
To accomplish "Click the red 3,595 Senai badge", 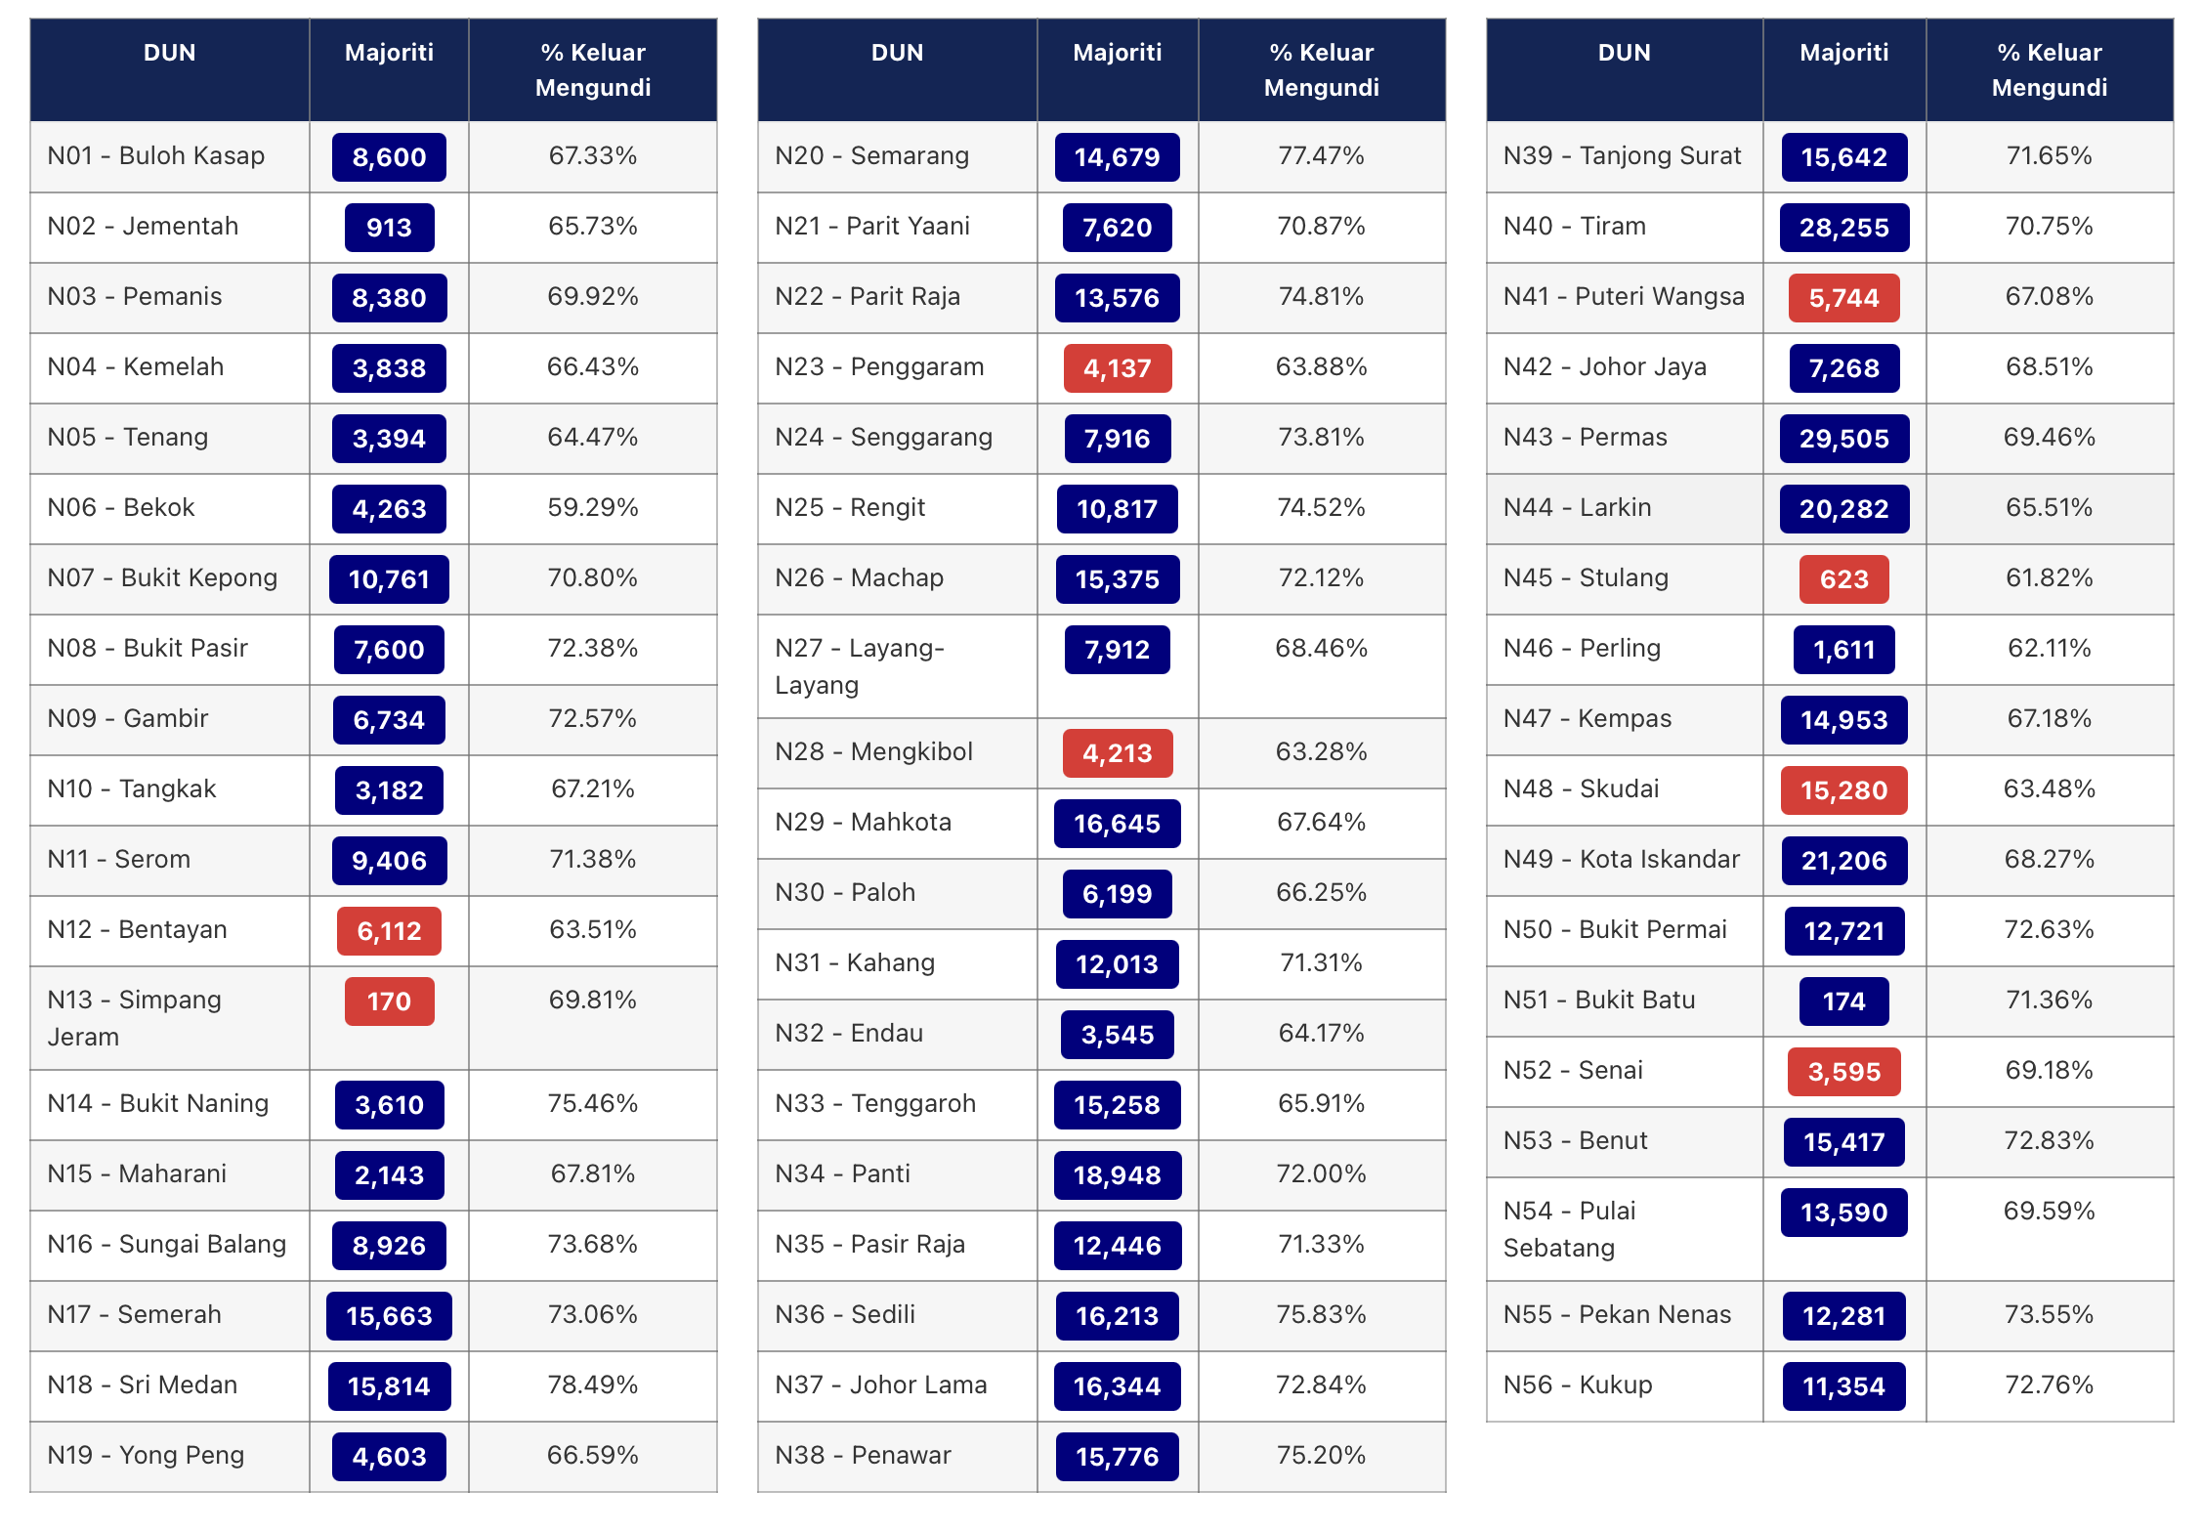I will [x=1843, y=1072].
